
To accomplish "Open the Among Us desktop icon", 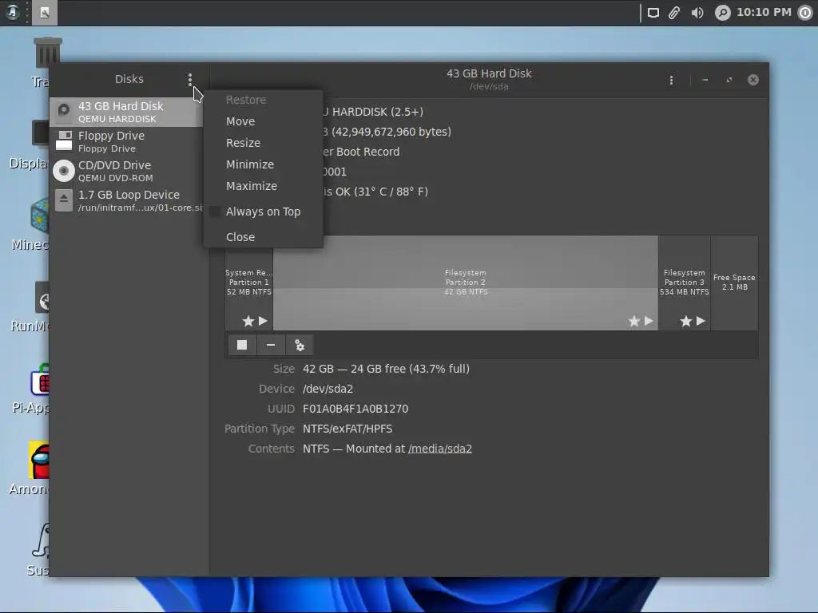I will pyautogui.click(x=39, y=461).
